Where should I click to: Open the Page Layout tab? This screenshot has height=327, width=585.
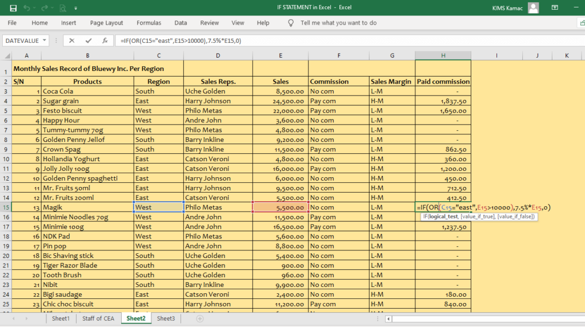pos(106,23)
